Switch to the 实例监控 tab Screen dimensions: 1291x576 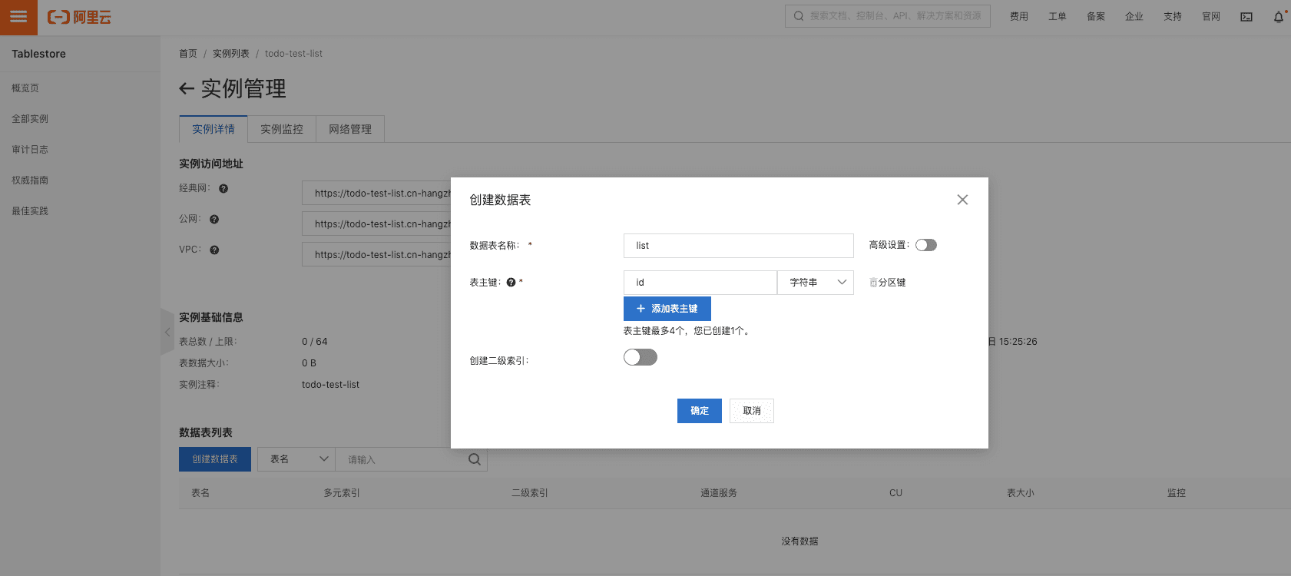[282, 129]
